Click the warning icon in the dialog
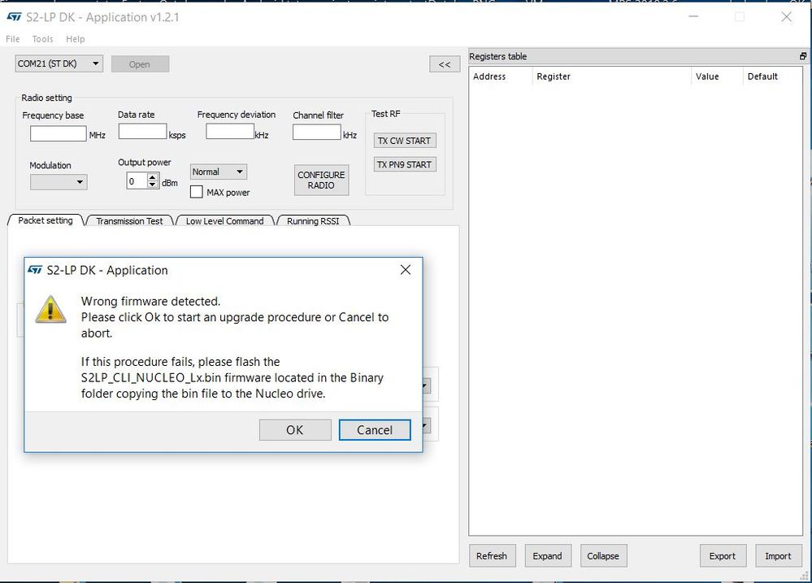The height and width of the screenshot is (583, 812). point(50,309)
